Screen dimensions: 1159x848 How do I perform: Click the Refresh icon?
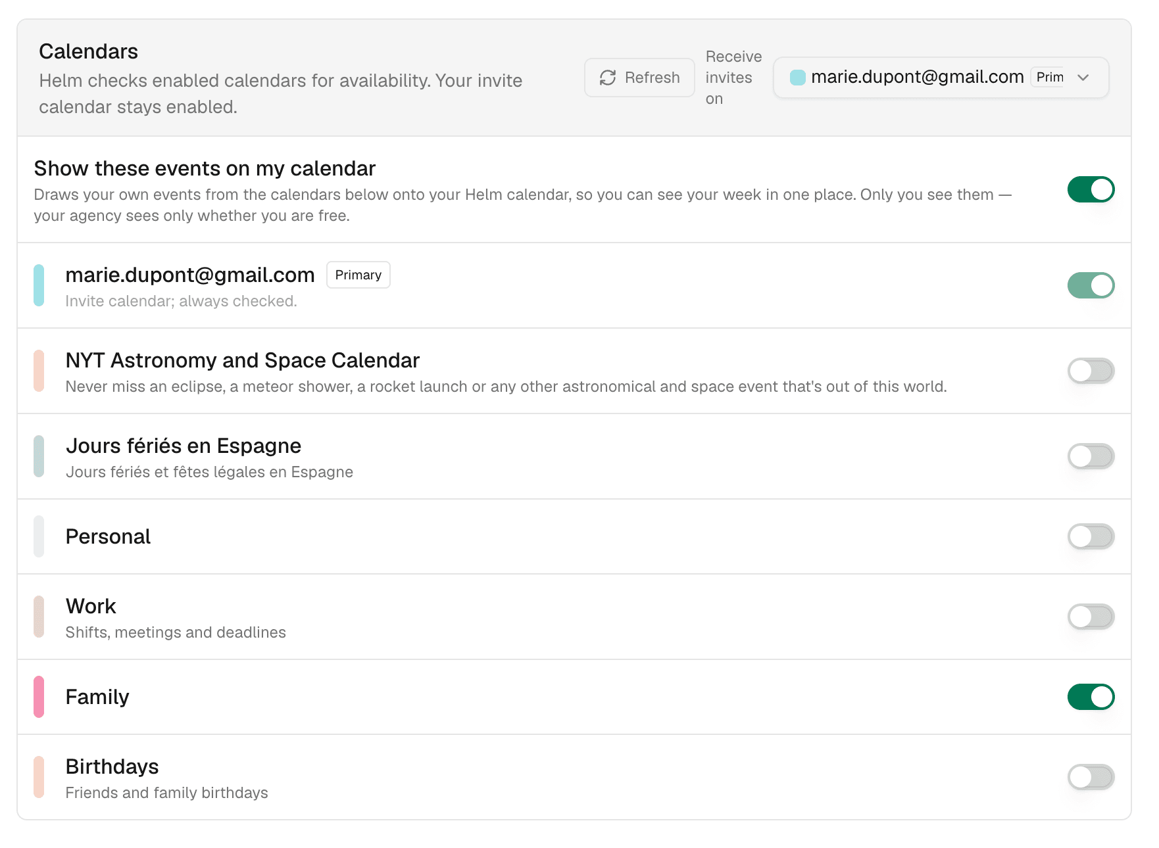coord(608,78)
